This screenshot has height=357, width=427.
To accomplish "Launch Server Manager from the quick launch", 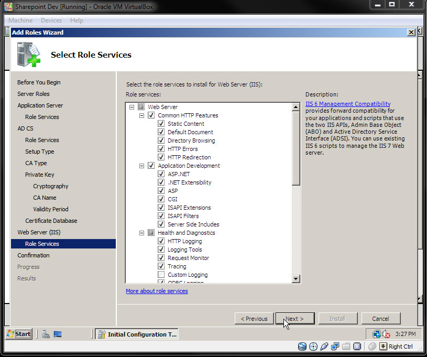I will 46,334.
